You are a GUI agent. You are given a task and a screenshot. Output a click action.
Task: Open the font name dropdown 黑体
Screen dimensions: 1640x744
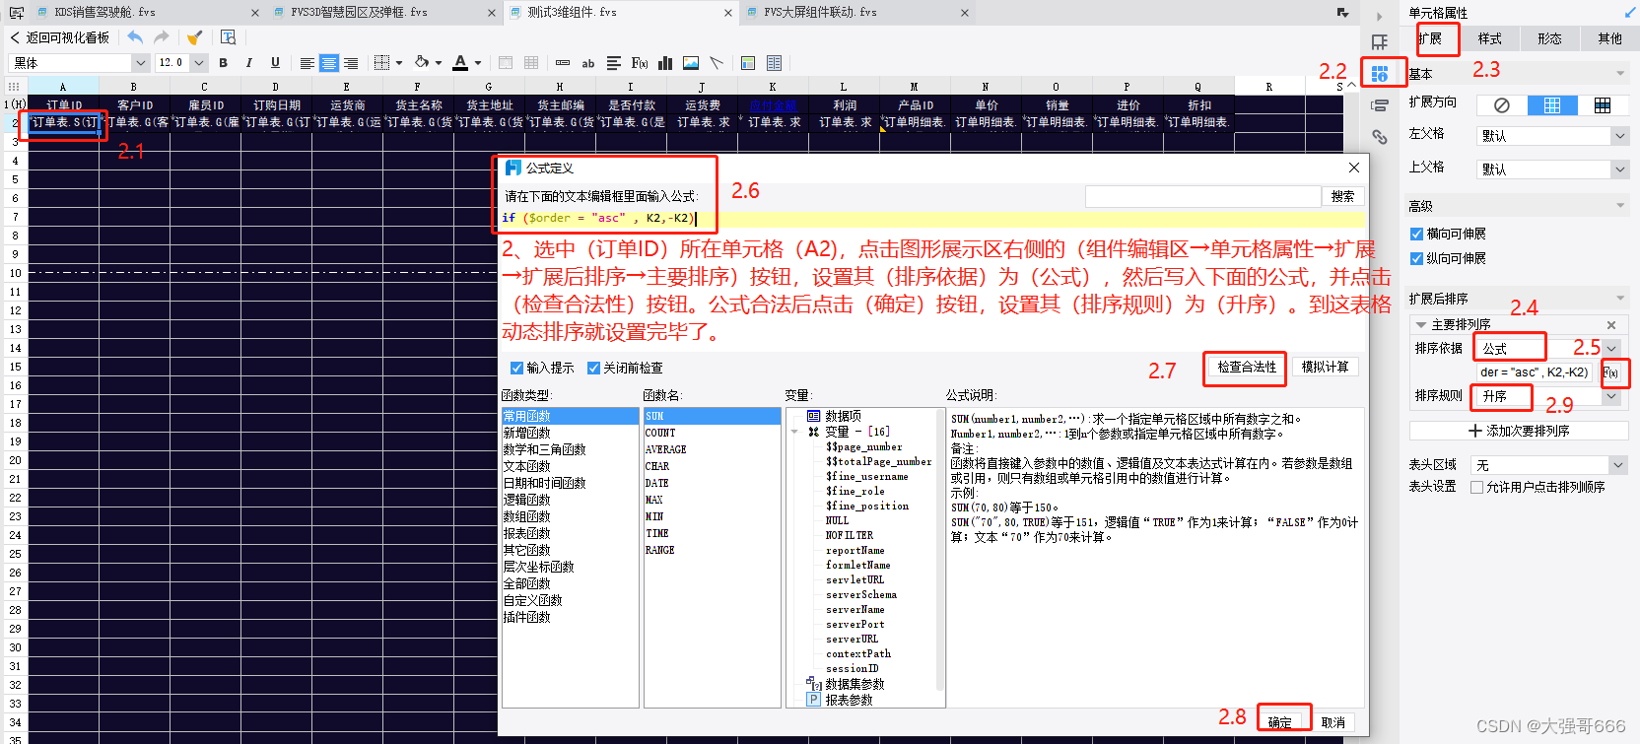pos(140,63)
